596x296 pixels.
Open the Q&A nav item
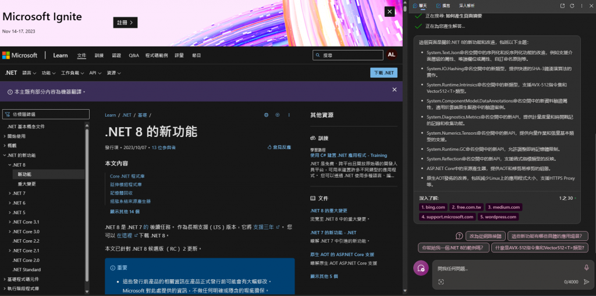click(134, 55)
